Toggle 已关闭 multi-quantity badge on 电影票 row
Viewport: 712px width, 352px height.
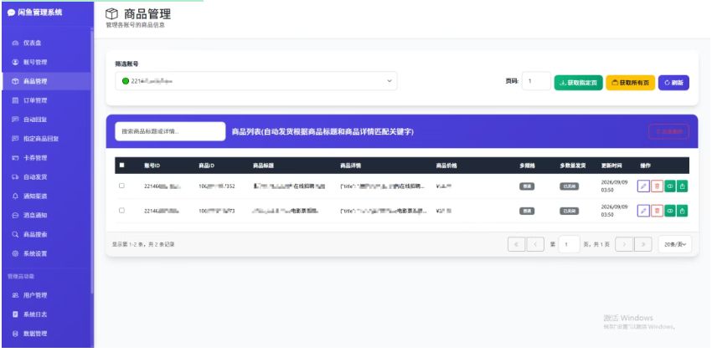(x=569, y=211)
